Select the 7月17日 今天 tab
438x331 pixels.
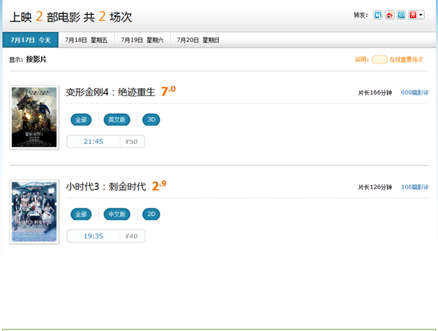31,40
